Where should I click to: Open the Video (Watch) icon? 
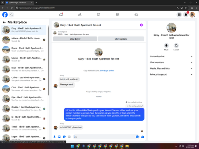click(99, 15)
